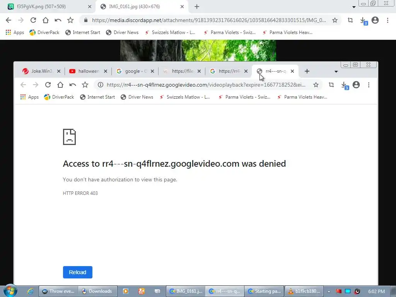Viewport: 396px width, 297px height.
Task: Open Parma Violets - Swiz... bookmark in back window
Action: [230, 32]
